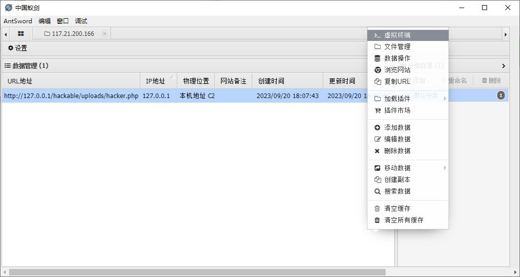
Task: Click the 重命名 category button
Action: click(x=454, y=80)
